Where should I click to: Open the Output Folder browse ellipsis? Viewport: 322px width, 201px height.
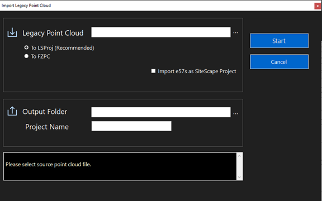tap(235, 113)
